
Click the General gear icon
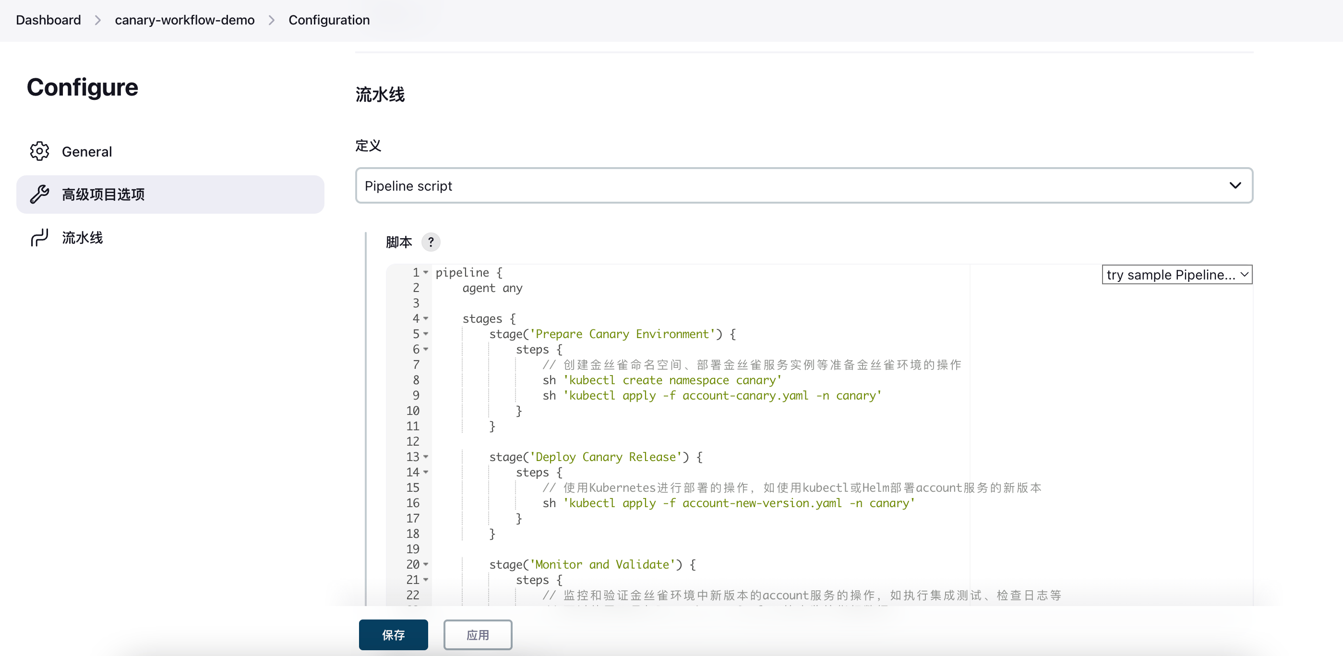(x=39, y=151)
